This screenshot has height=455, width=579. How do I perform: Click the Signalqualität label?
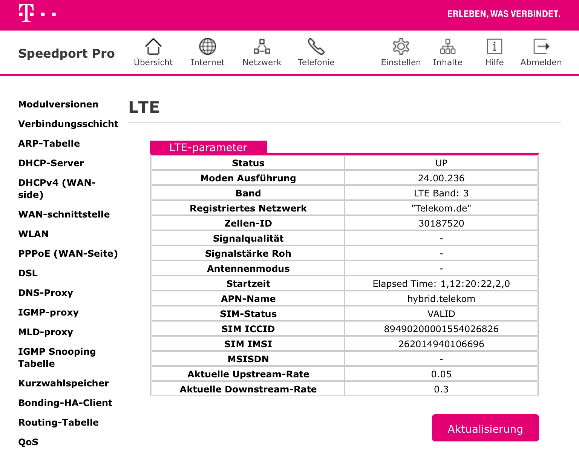[x=248, y=239]
